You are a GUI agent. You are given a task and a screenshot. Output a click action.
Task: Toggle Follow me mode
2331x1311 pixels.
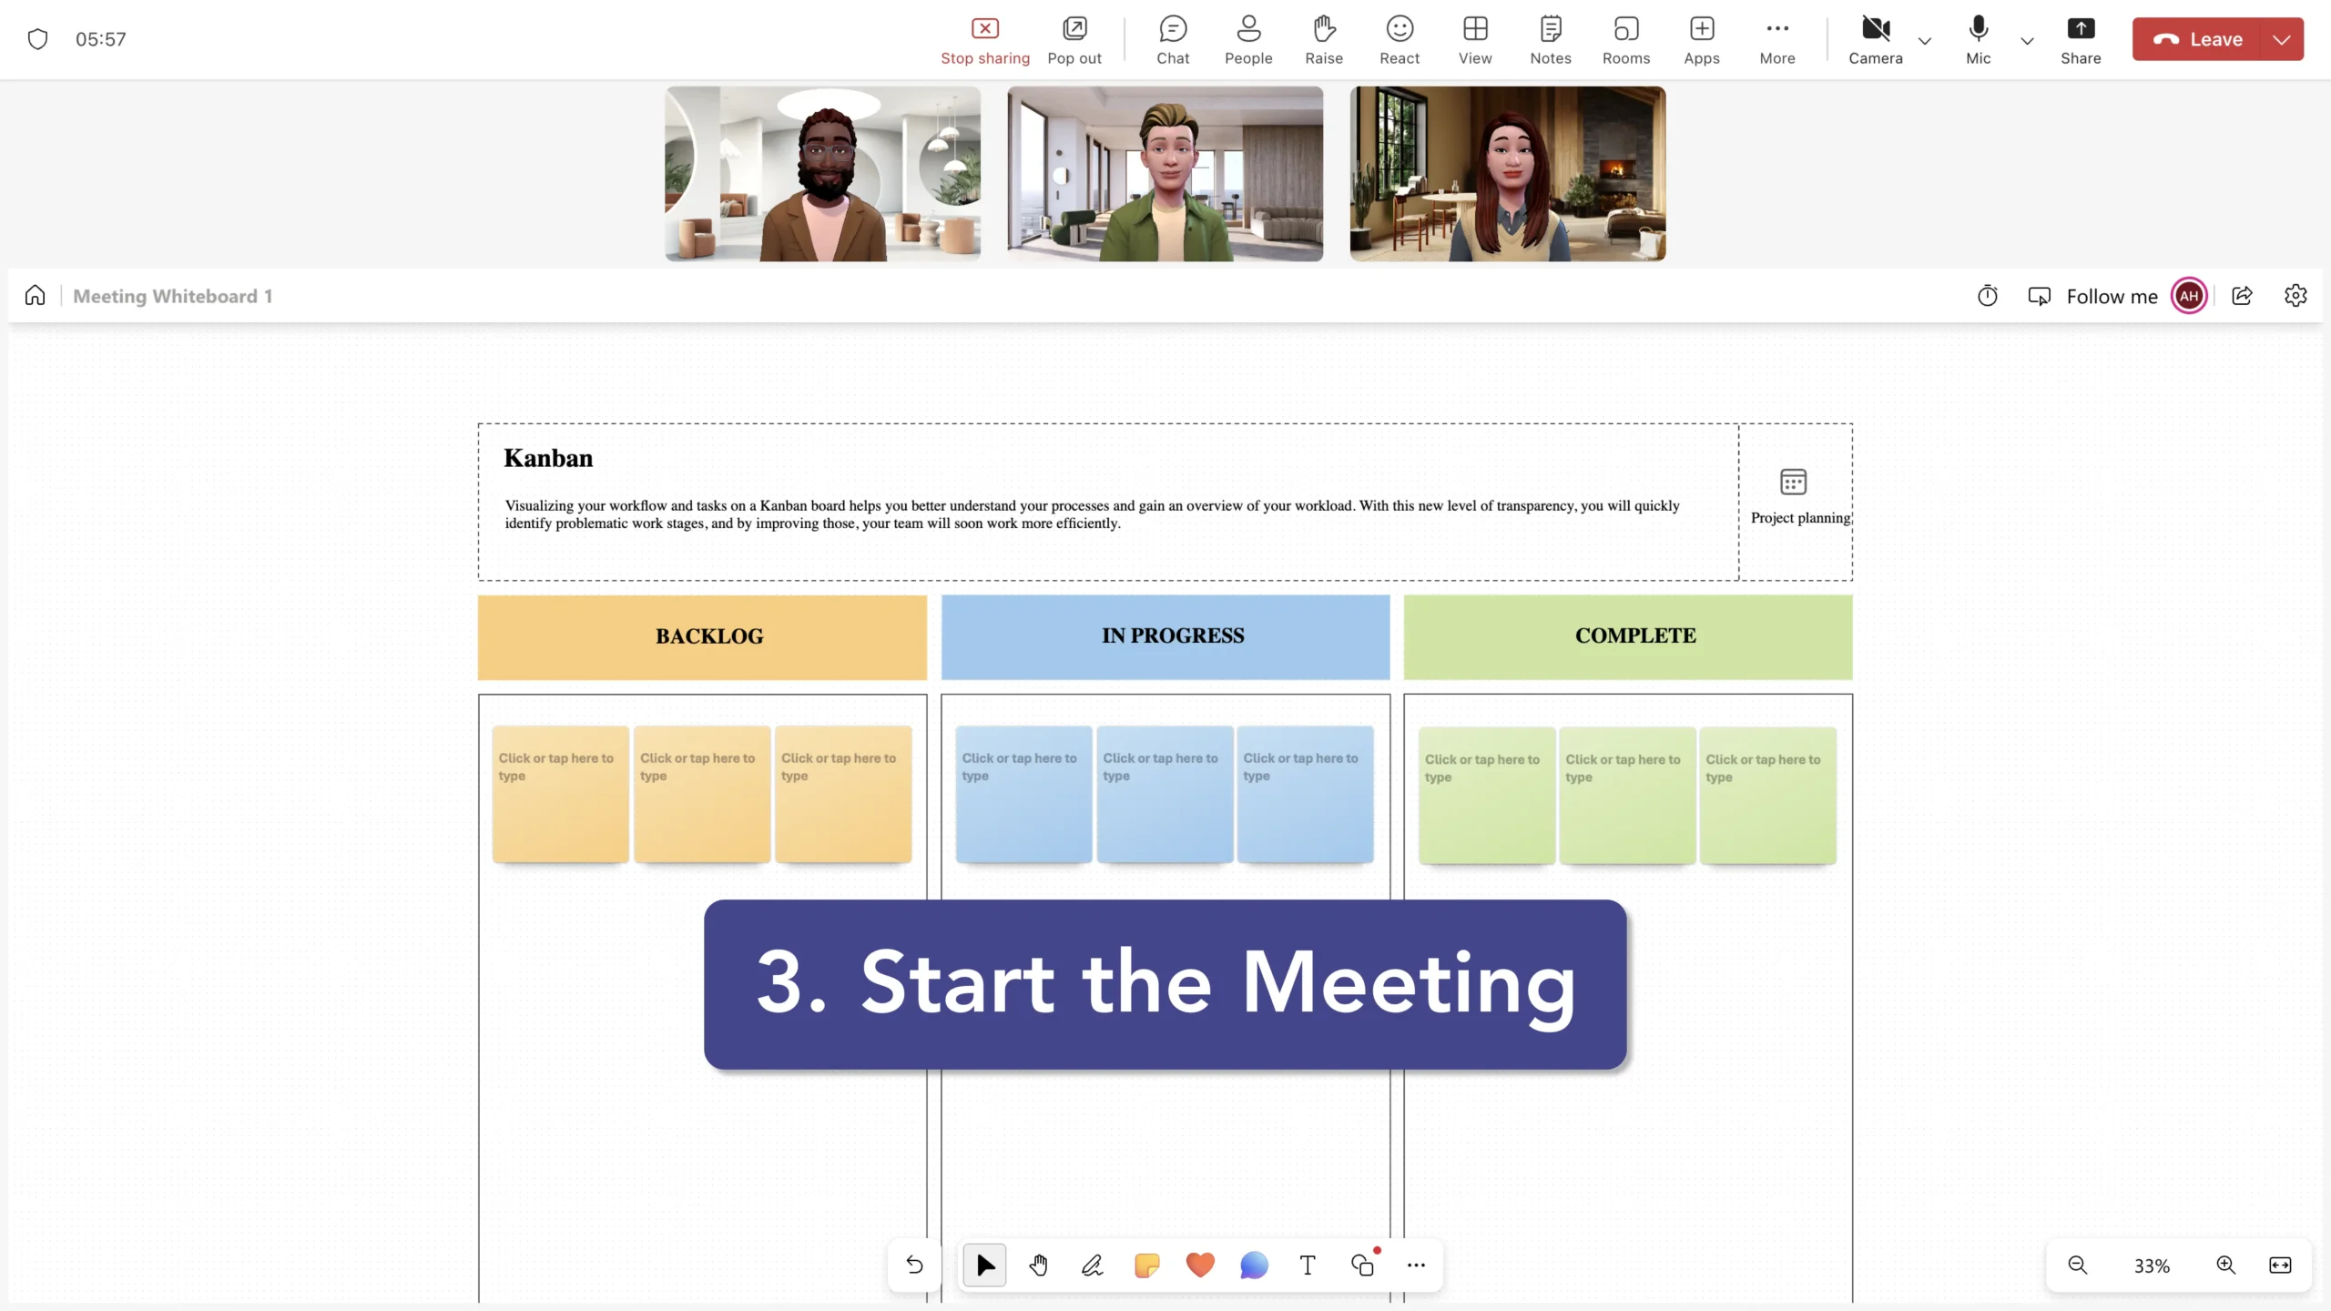[2093, 296]
